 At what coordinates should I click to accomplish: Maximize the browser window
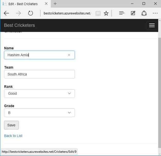pyautogui.click(x=144, y=4)
